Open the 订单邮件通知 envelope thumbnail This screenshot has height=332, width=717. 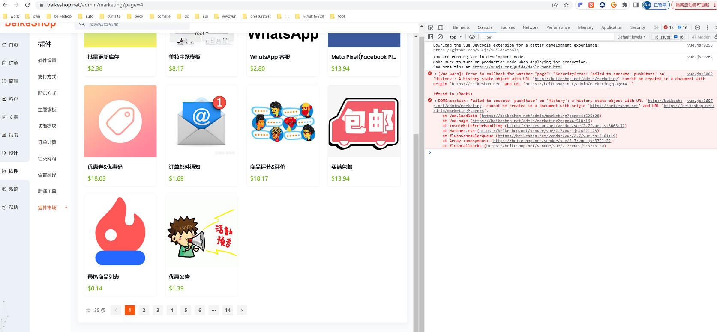pos(201,121)
